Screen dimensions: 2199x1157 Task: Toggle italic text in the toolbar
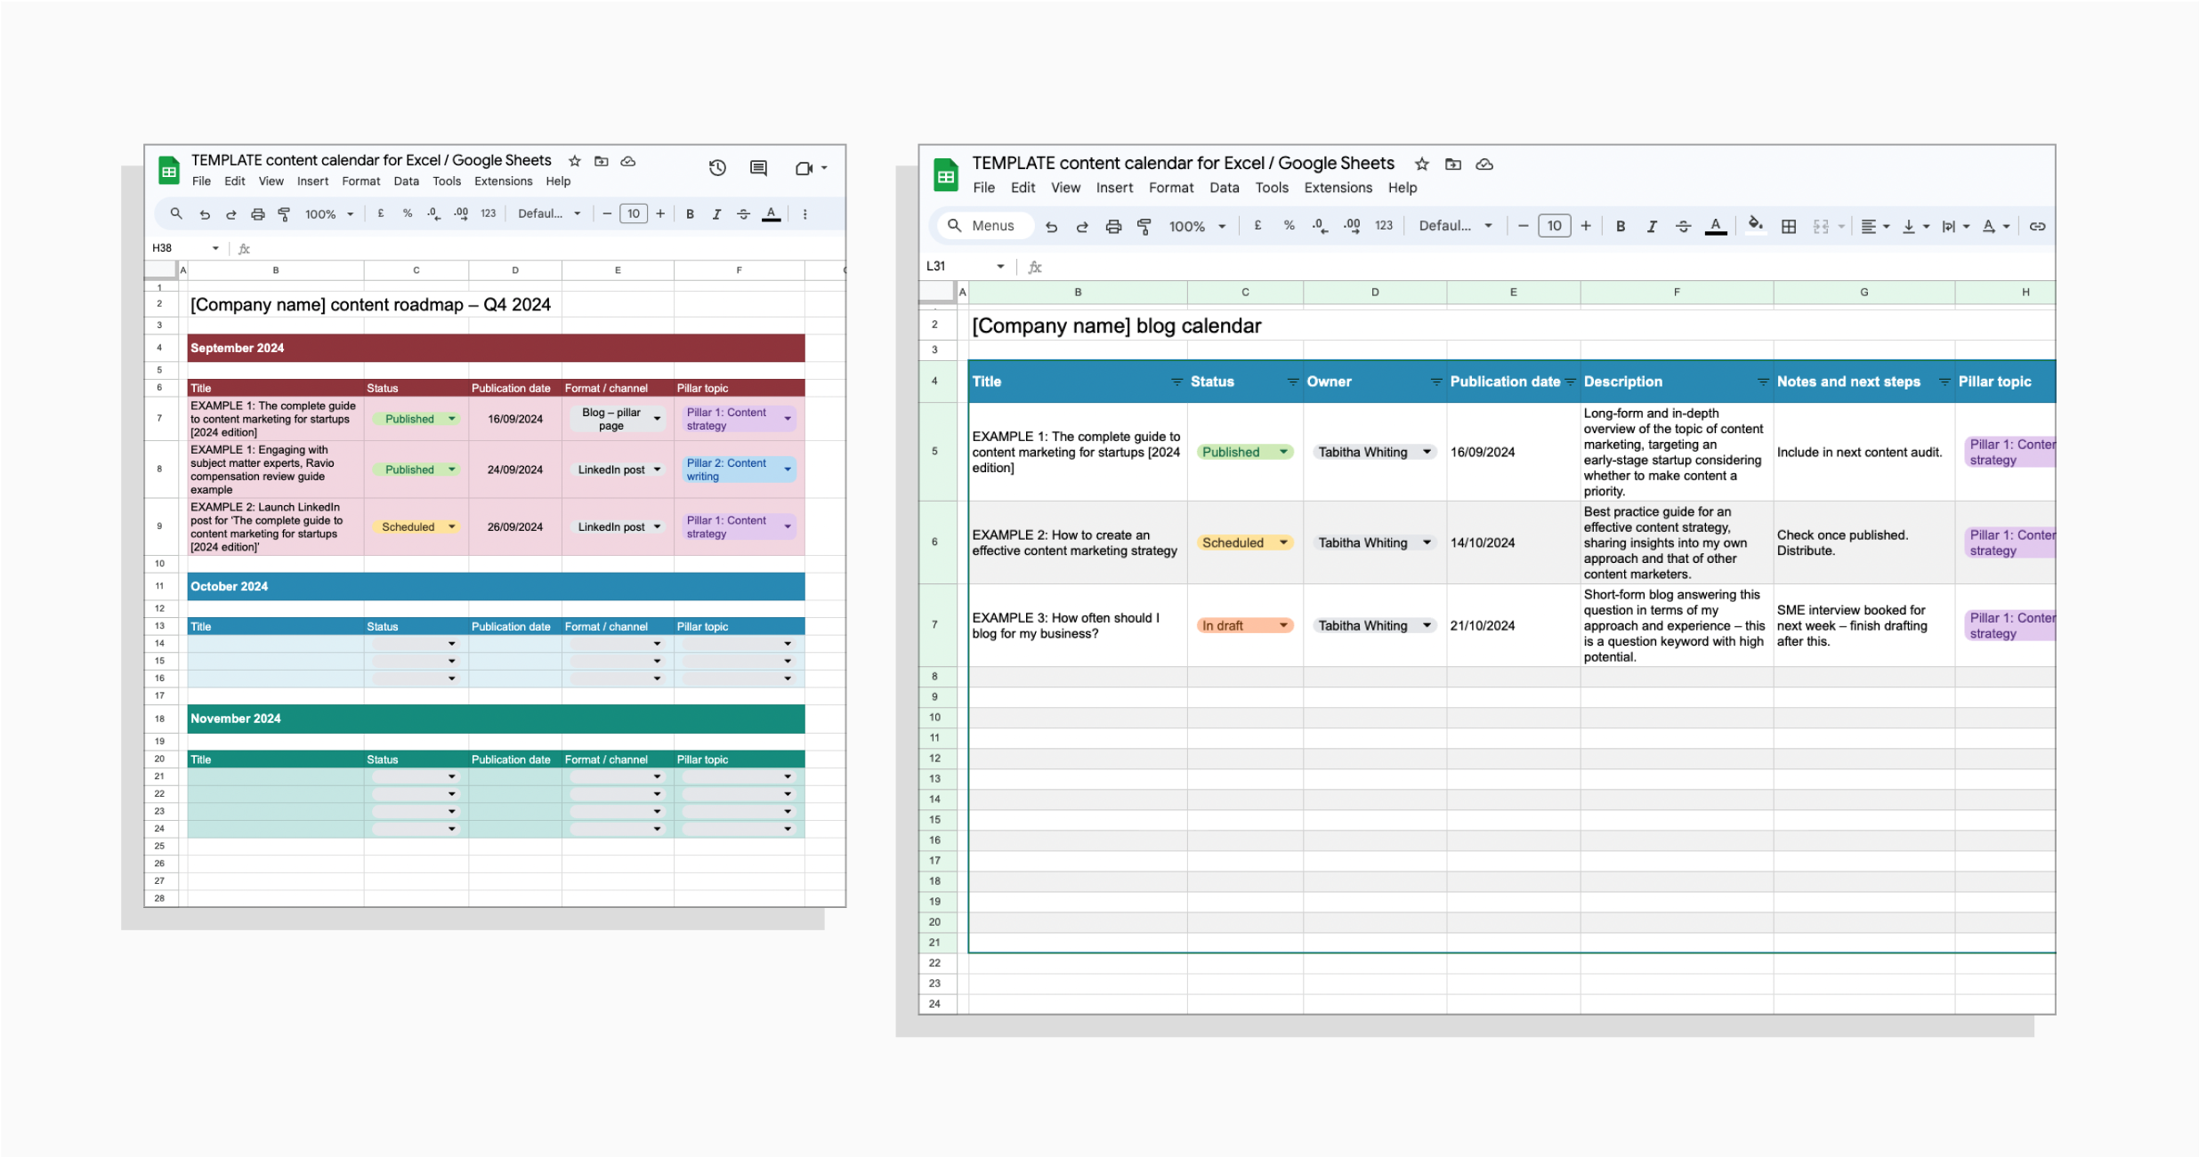click(x=1652, y=226)
